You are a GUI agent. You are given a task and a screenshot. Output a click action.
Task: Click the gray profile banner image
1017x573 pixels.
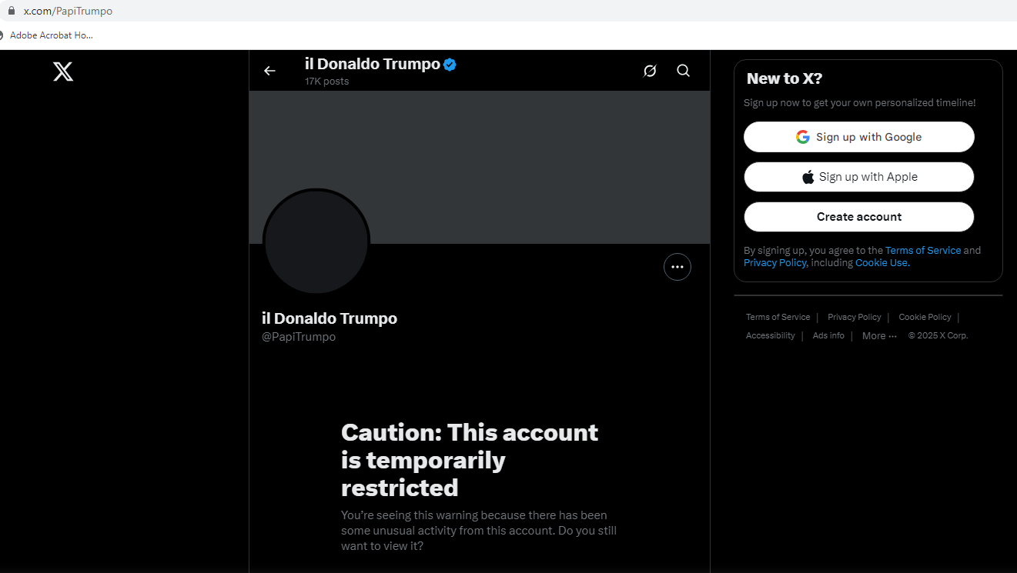pyautogui.click(x=479, y=167)
